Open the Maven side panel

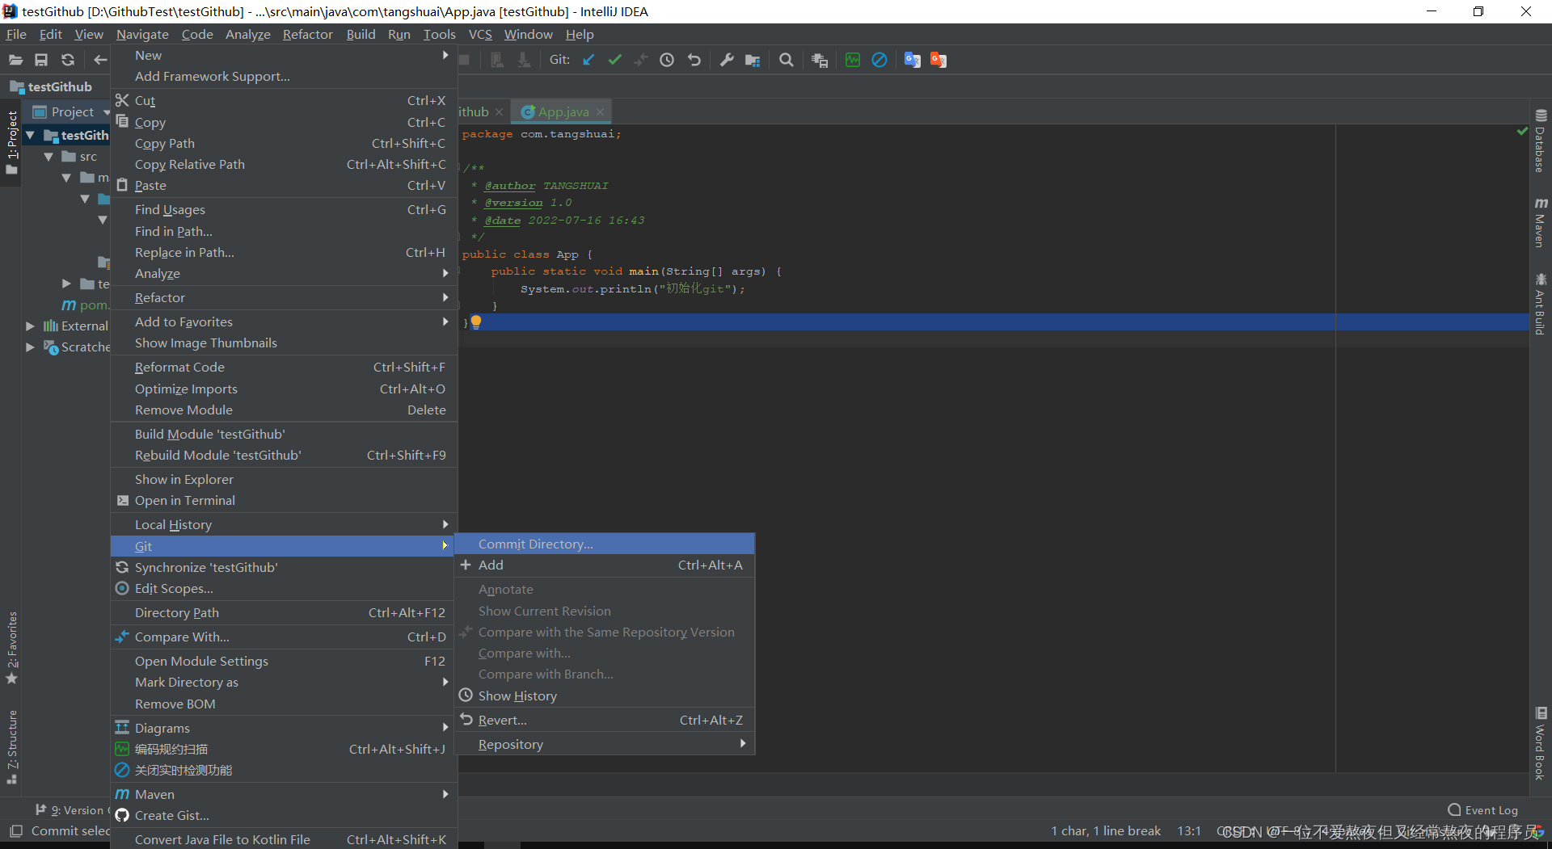(x=1541, y=223)
